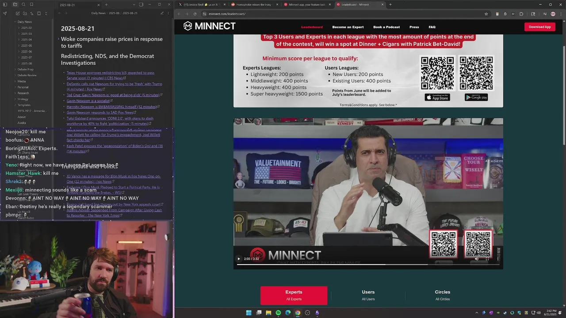Image resolution: width=566 pixels, height=318 pixels.
Task: Click the Minnect logo
Action: 210,26
